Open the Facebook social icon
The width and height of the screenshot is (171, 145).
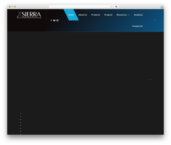tap(51, 21)
